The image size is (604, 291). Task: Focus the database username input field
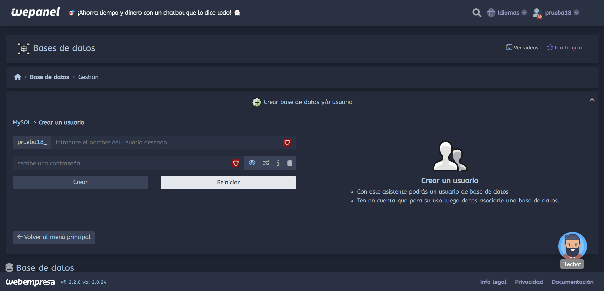167,142
